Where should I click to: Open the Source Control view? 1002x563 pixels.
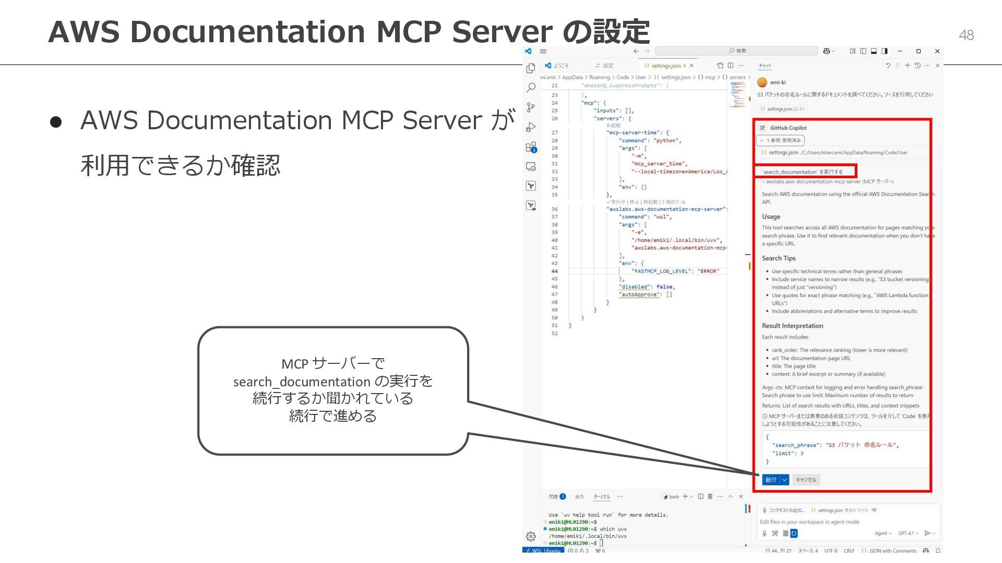(x=531, y=107)
